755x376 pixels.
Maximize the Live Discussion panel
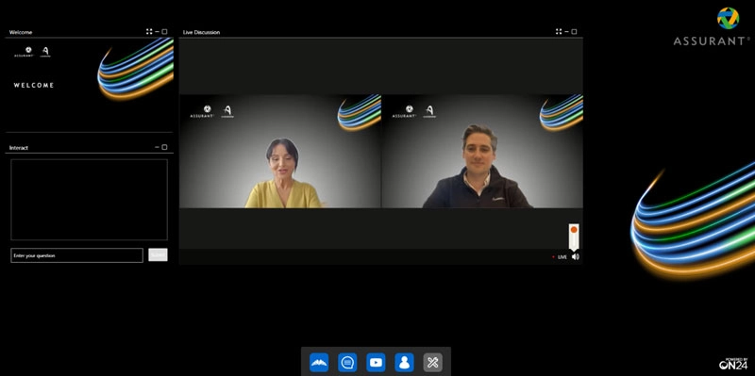click(574, 32)
